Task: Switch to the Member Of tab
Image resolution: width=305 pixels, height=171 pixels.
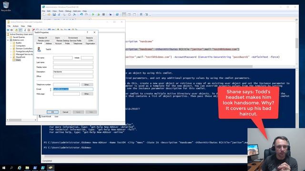Action: pyautogui.click(x=42, y=38)
